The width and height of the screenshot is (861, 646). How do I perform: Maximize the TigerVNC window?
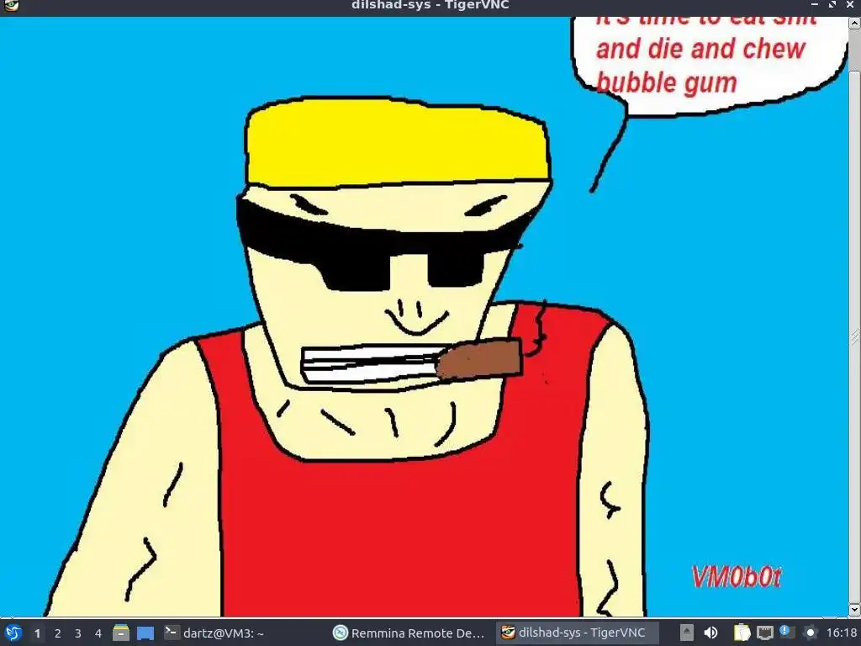(x=832, y=4)
